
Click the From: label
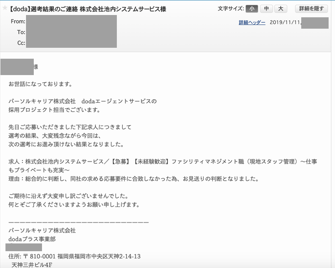pyautogui.click(x=18, y=21)
